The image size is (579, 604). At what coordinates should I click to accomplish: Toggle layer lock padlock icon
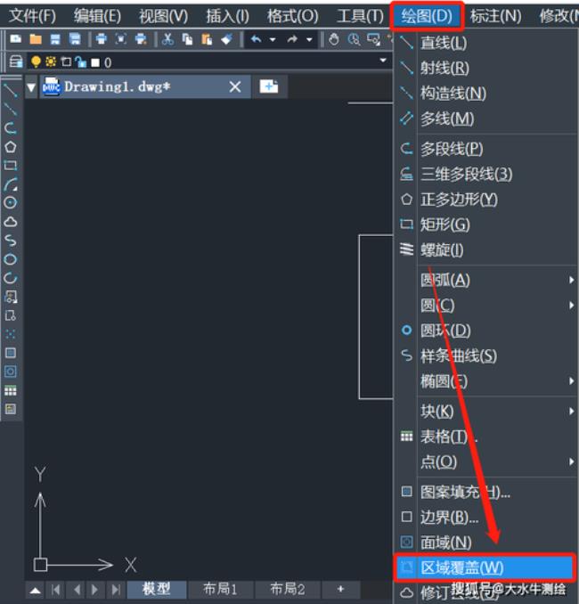[80, 62]
